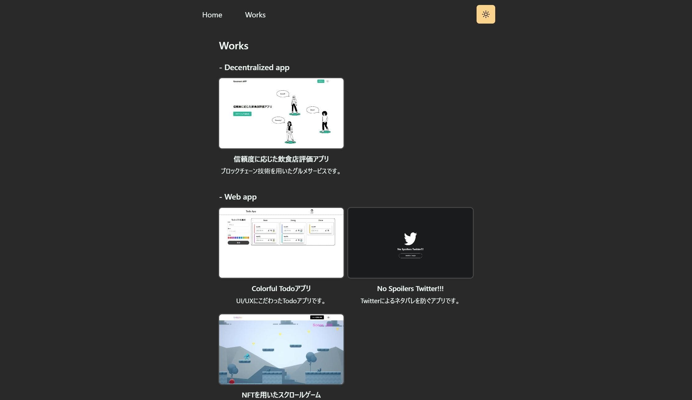Click the Decentralized app section heading

(254, 67)
